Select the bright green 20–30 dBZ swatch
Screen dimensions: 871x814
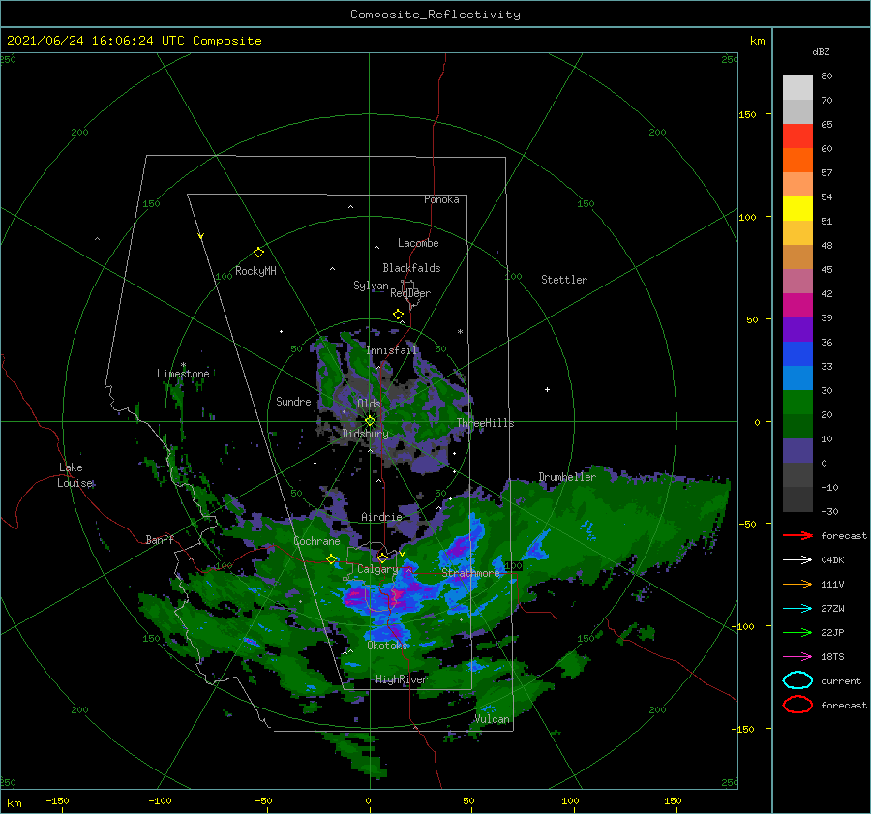(797, 403)
